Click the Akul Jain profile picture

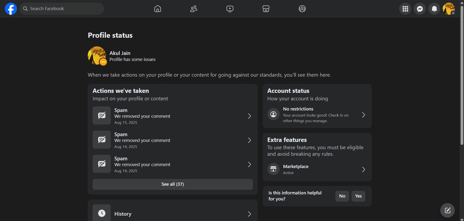pos(97,56)
